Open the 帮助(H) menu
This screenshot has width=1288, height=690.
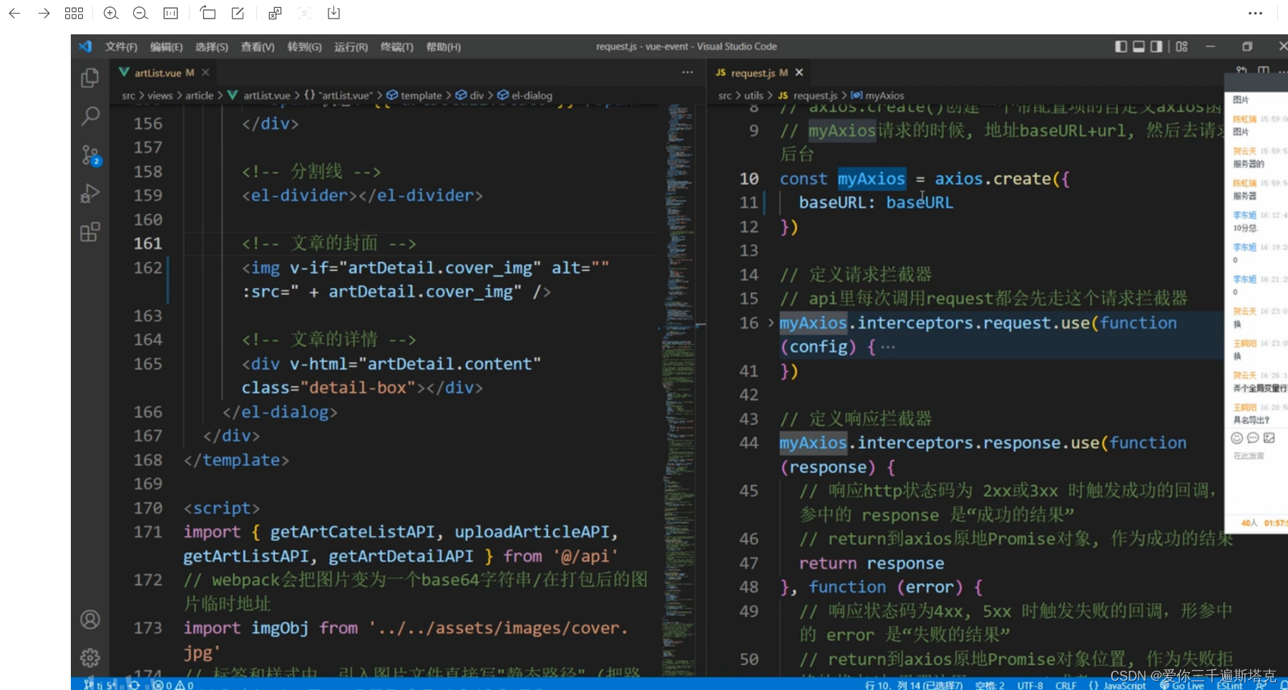443,46
